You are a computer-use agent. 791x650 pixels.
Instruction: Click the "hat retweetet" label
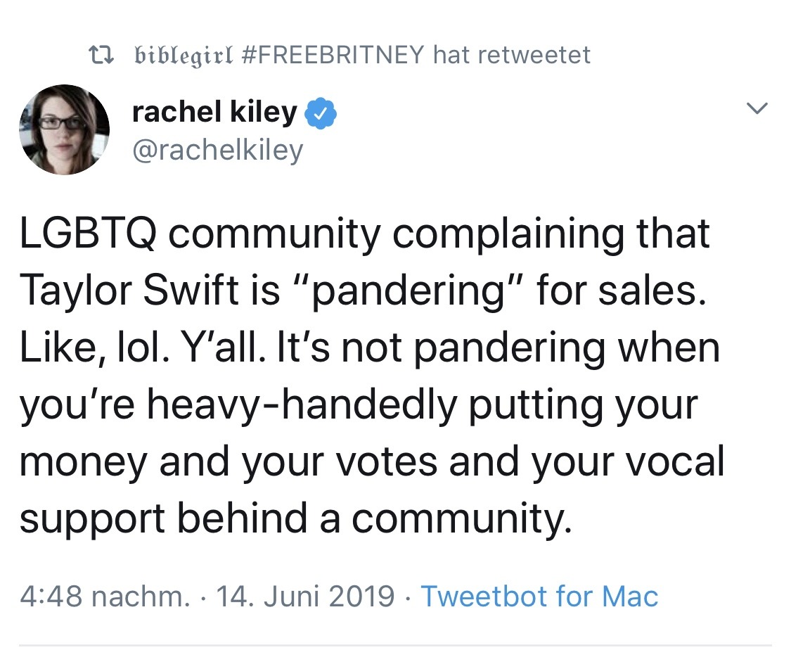512,54
